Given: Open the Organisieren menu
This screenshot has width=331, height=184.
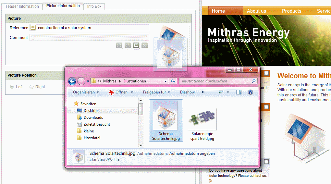Looking at the screenshot, I should pyautogui.click(x=86, y=92).
